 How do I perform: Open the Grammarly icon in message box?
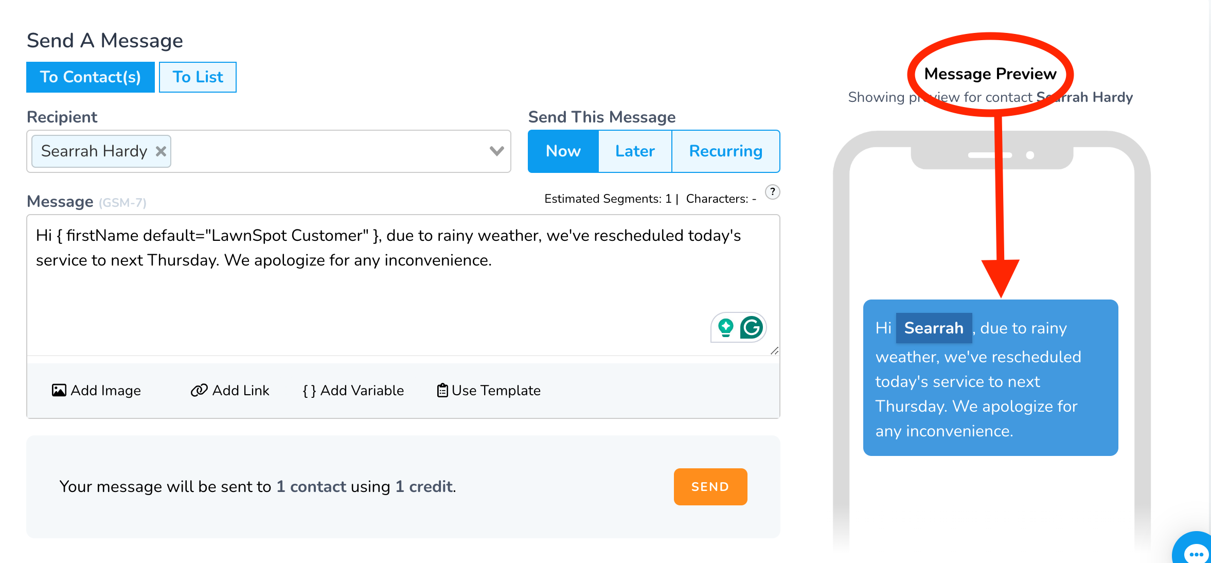(x=751, y=327)
